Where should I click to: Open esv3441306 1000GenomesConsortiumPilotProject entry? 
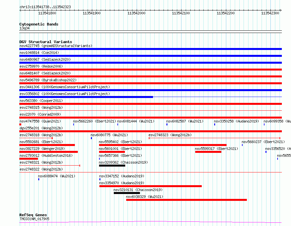65,87
